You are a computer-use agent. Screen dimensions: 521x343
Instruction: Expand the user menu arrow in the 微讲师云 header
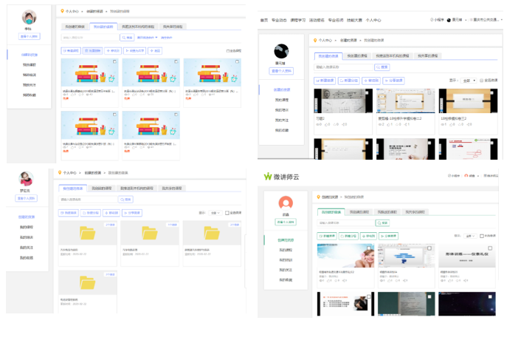pyautogui.click(x=478, y=176)
